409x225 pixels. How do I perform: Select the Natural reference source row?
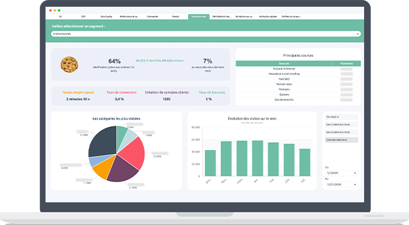(x=298, y=69)
